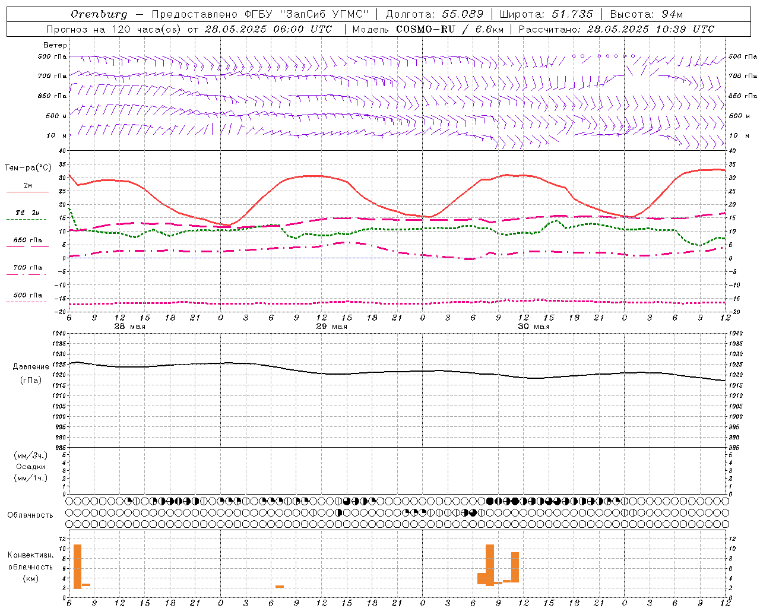Click the (км) unit label under convective cloudiness

[x=31, y=578]
